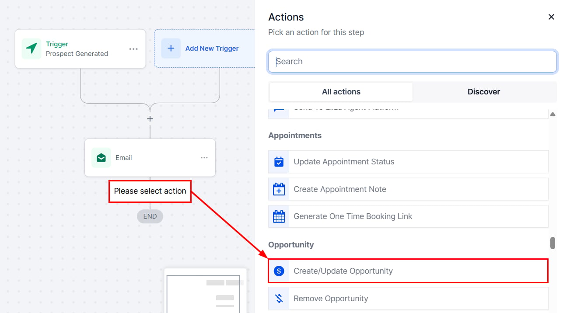Select the Email step card
Image resolution: width=563 pixels, height=313 pixels.
[150, 158]
